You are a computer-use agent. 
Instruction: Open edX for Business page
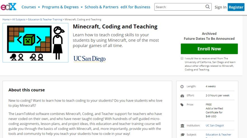(135, 7)
